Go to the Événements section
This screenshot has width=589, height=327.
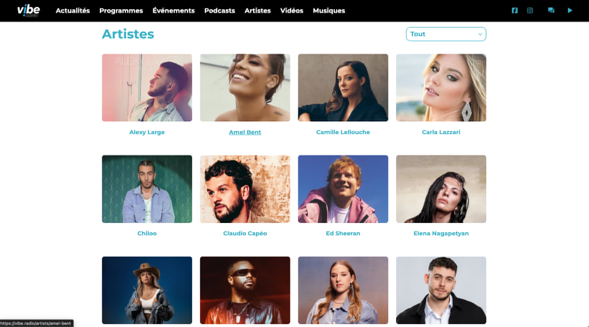[x=173, y=11]
